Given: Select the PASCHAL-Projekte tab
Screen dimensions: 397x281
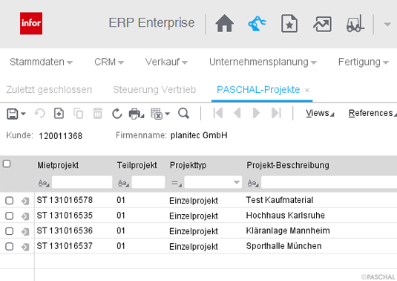Looking at the screenshot, I should point(258,90).
